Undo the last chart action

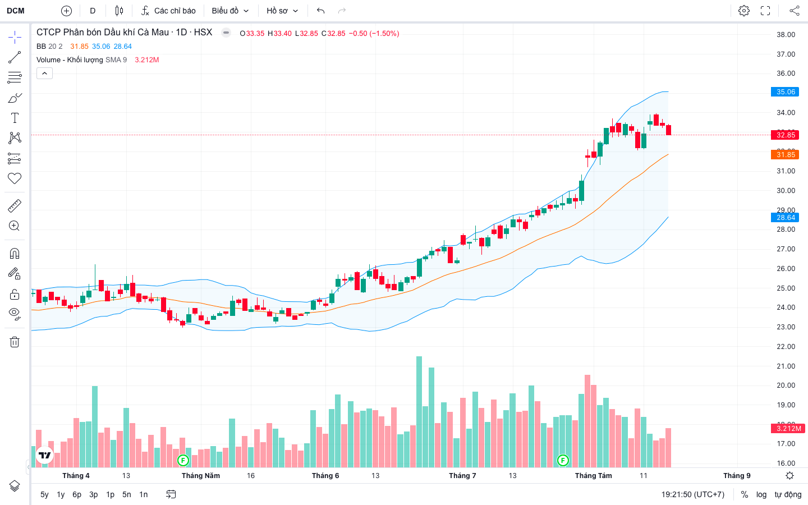coord(320,11)
